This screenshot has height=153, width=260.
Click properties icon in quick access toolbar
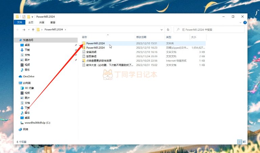pyautogui.click(x=24, y=17)
